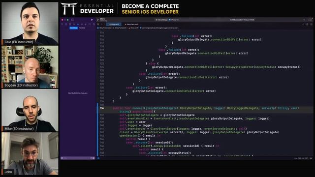Open the Debug navigator icon

(85, 24)
